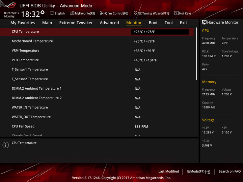
Task: Click the 16384 MB memory capacity value
Action: click(x=209, y=107)
